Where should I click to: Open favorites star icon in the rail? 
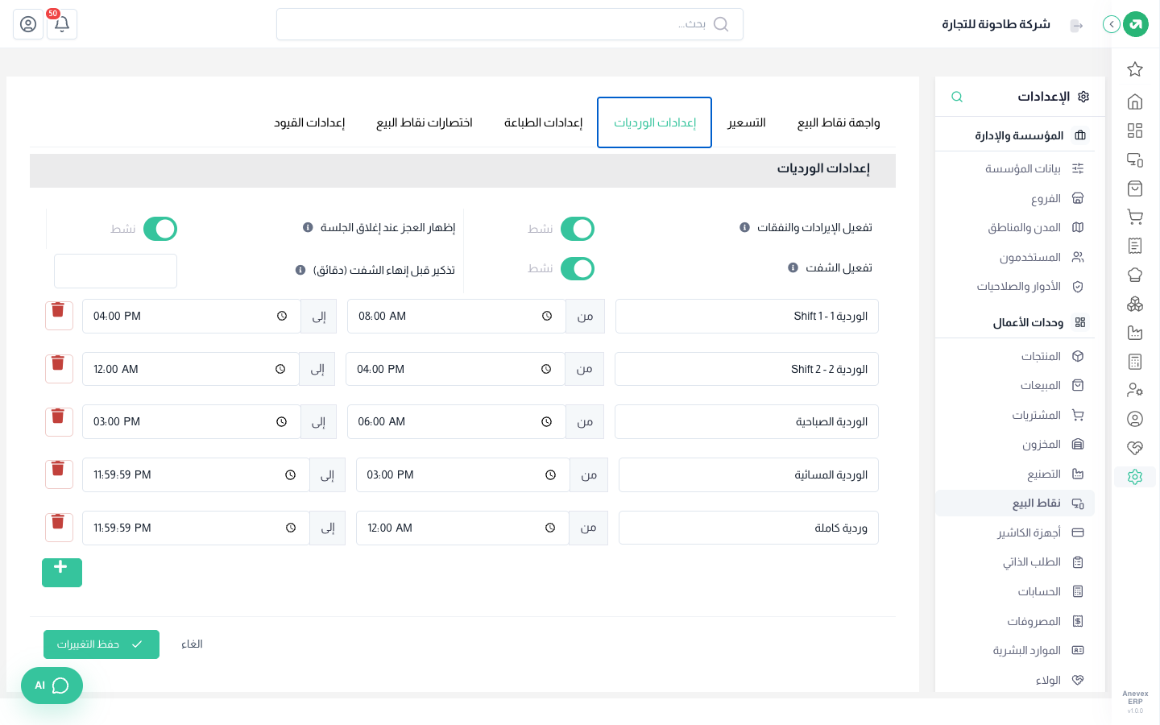tap(1135, 69)
